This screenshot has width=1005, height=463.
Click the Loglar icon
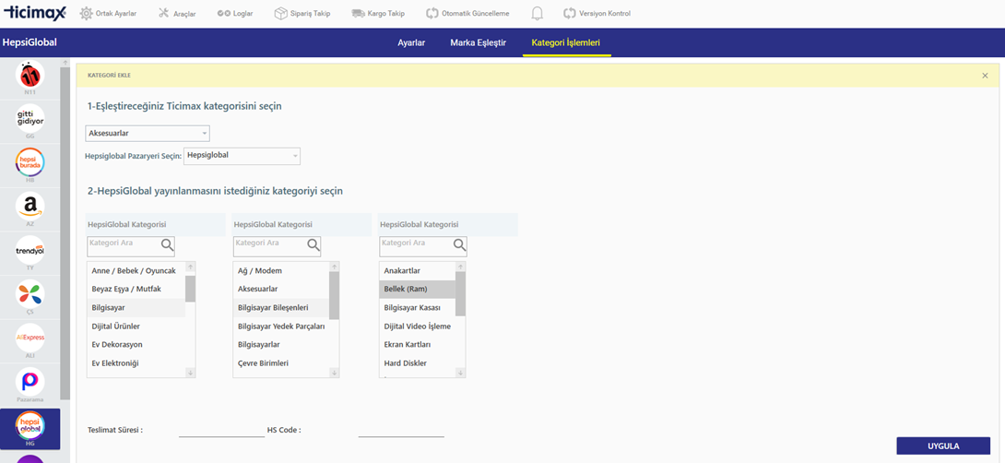click(224, 14)
